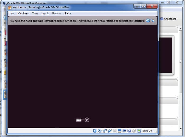Maximize the MyUbuntu VM window

pos(143,7)
